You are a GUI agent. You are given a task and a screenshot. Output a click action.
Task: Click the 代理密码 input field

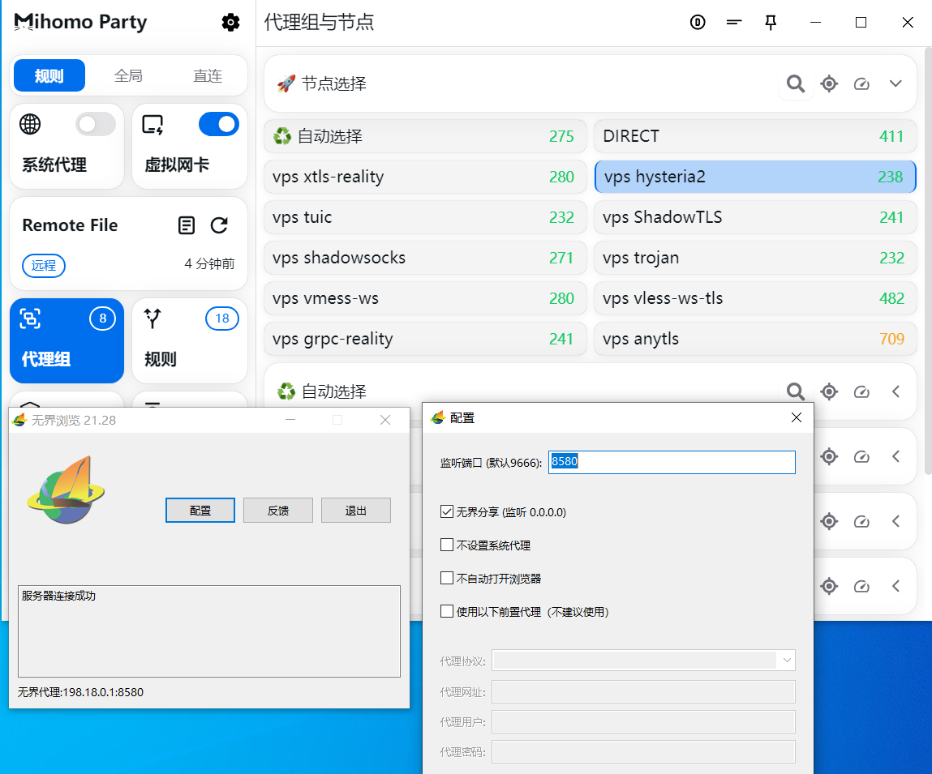[644, 752]
